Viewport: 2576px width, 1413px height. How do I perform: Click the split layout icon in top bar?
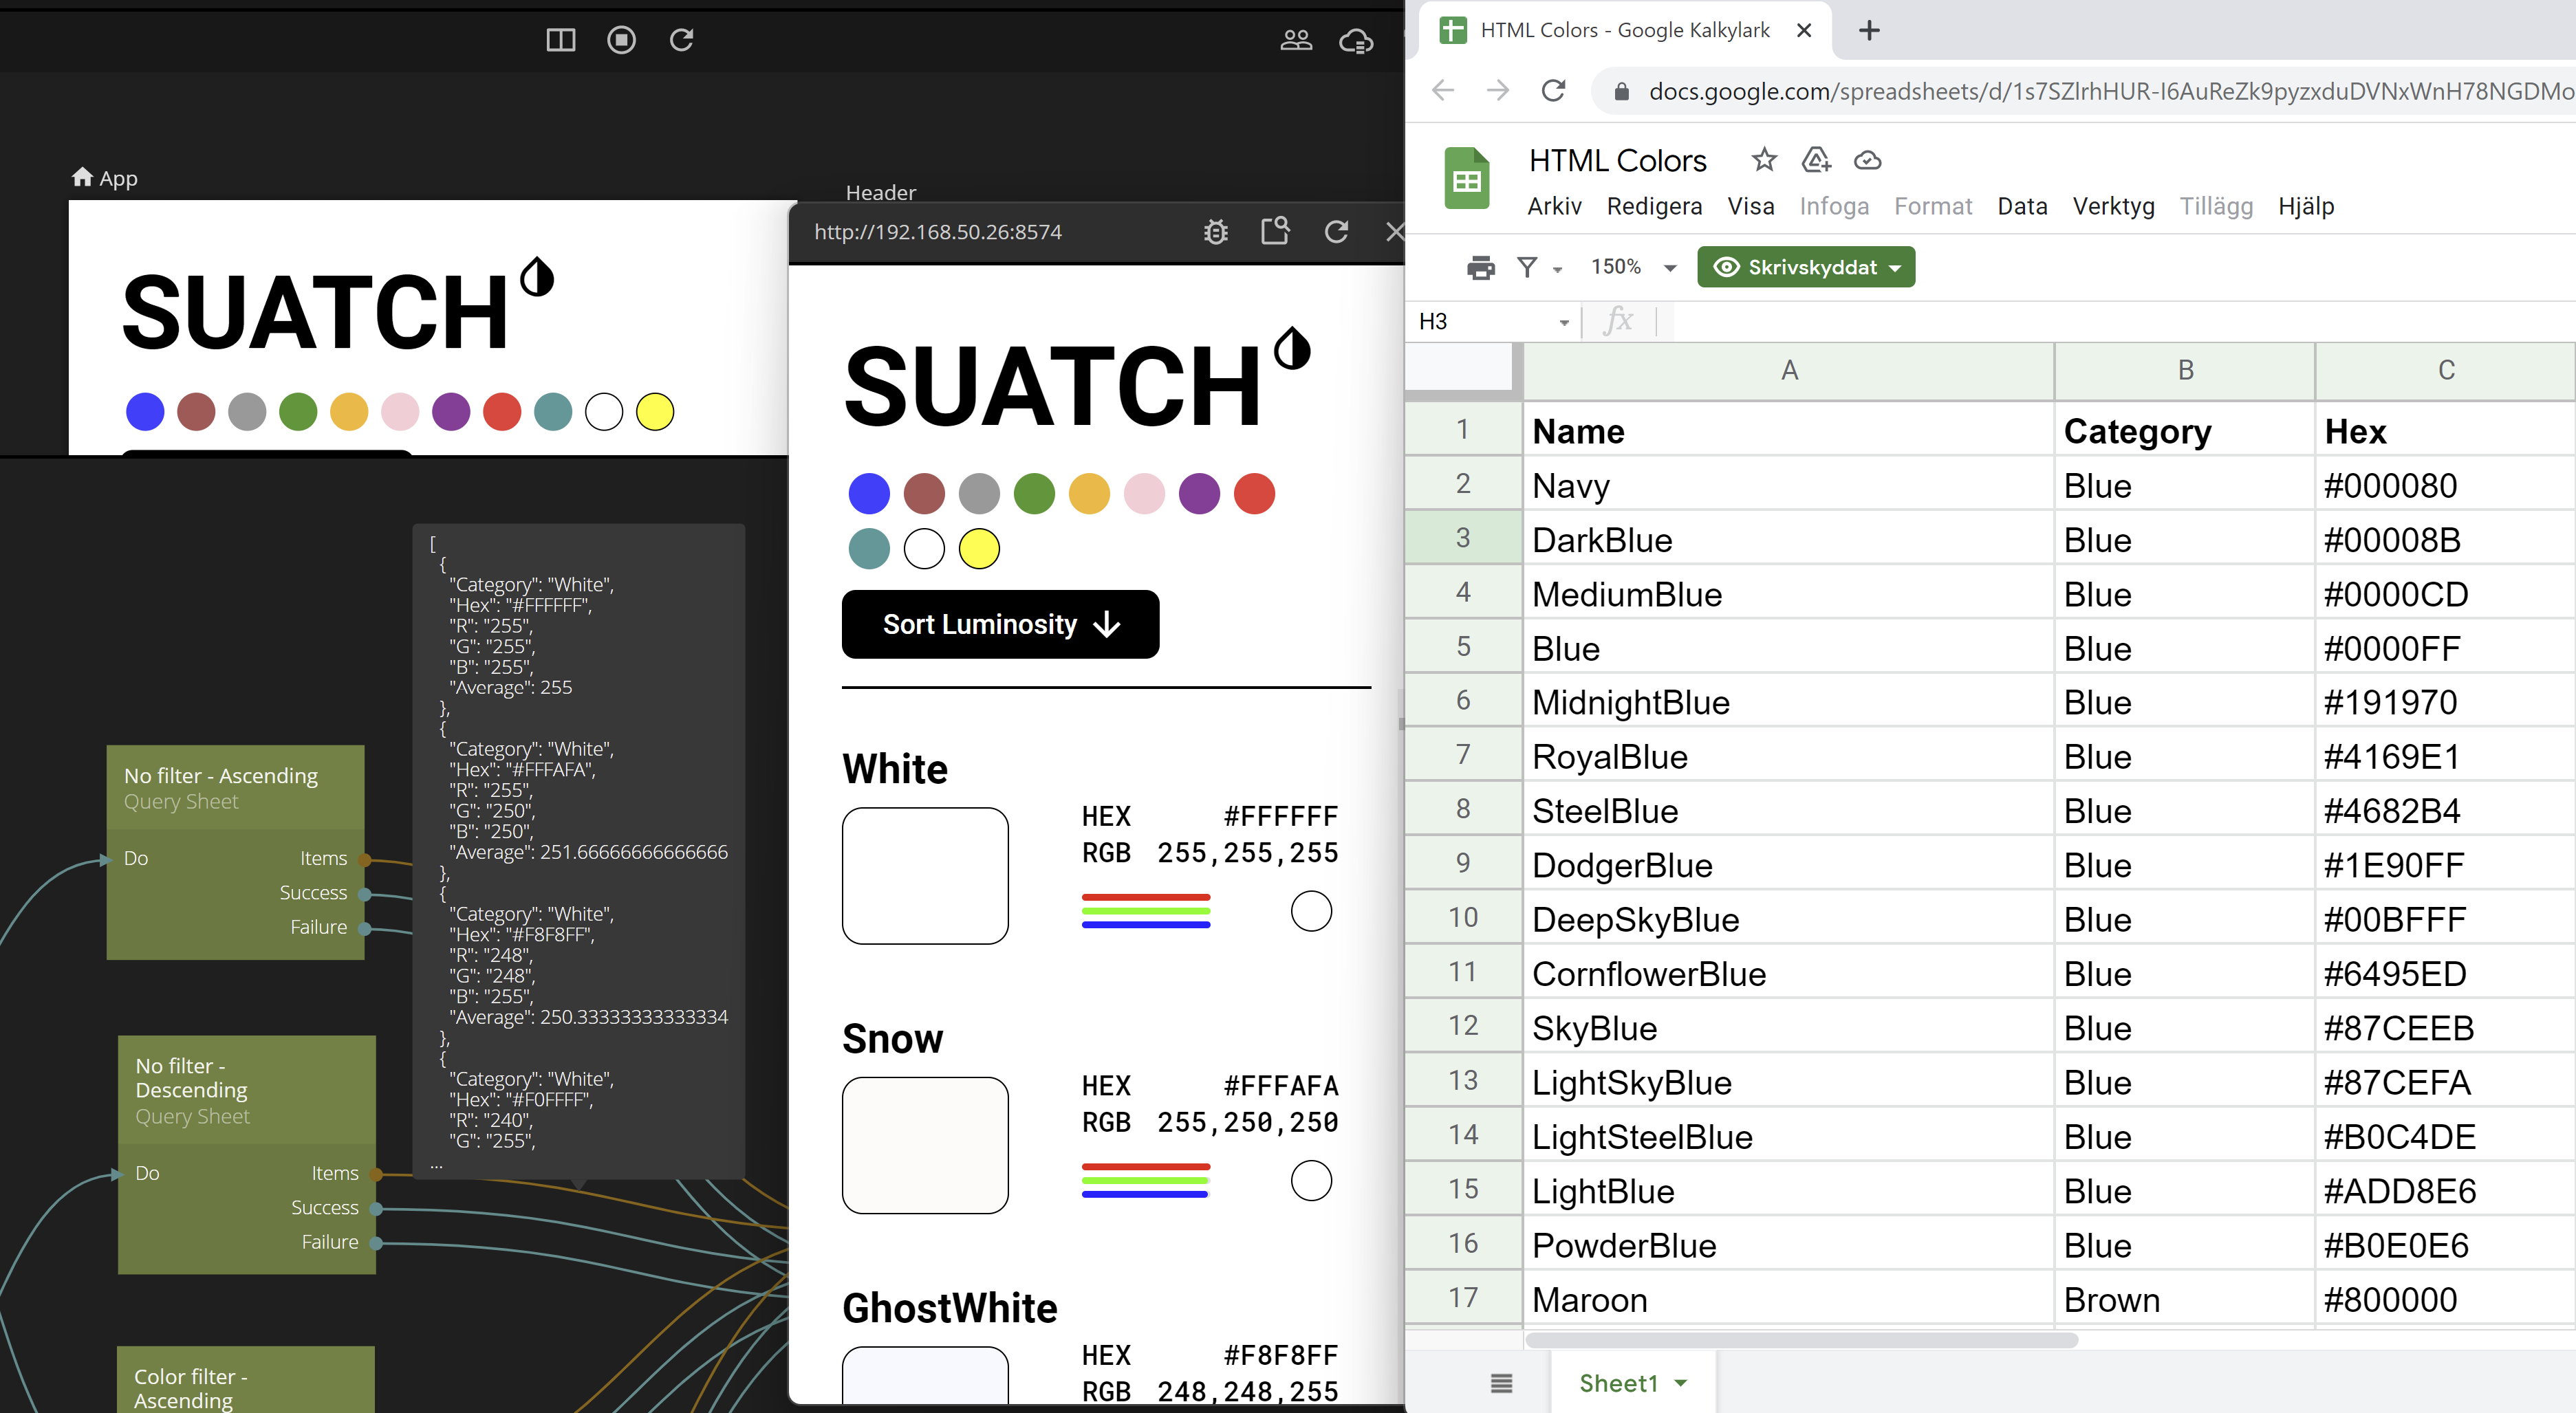click(560, 40)
